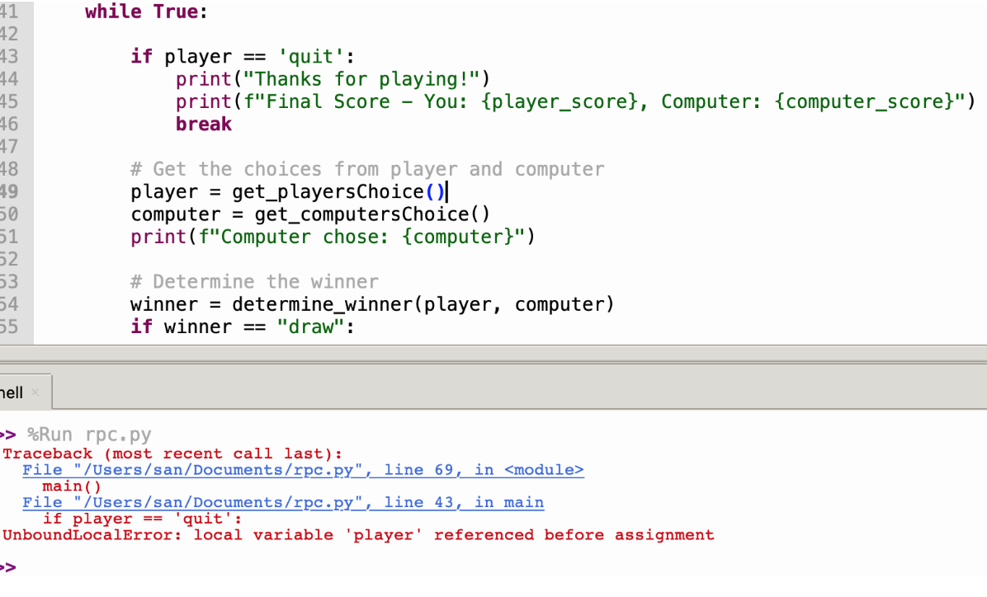The width and height of the screenshot is (987, 597).
Task: Place cursor on the 'break' statement
Action: point(203,125)
